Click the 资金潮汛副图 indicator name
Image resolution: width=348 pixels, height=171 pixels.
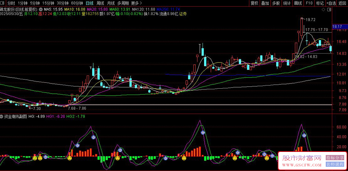point(15,116)
